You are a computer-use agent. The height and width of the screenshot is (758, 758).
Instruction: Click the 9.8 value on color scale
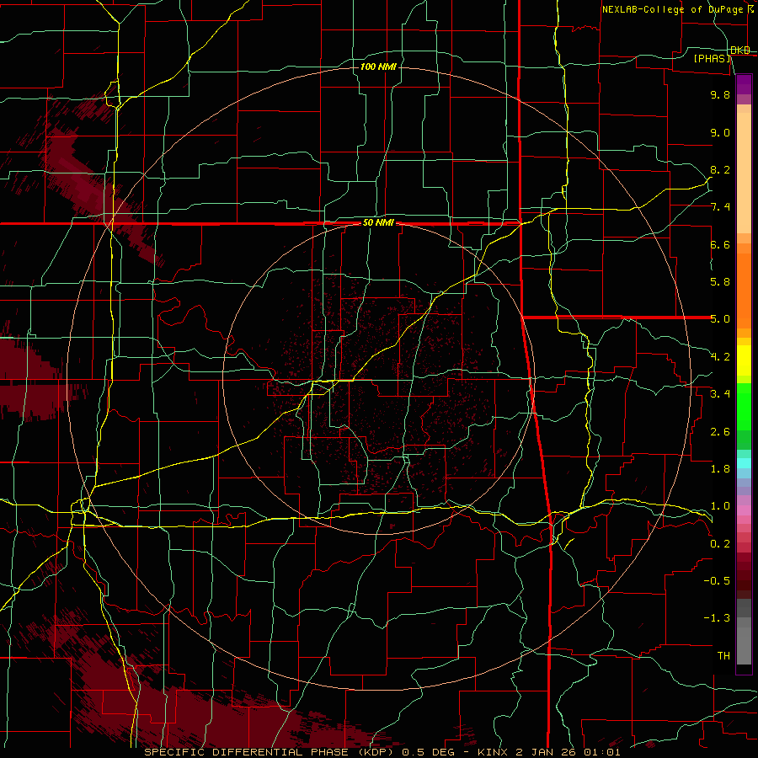pyautogui.click(x=720, y=94)
